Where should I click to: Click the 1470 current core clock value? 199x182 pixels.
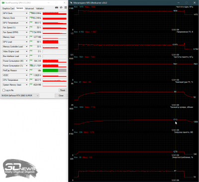(x=196, y=14)
